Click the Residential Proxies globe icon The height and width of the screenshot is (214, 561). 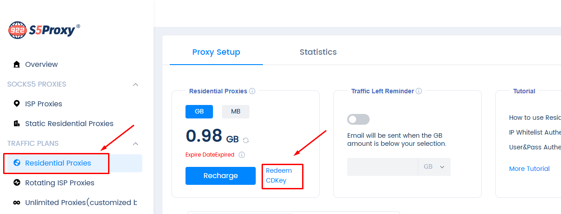17,163
